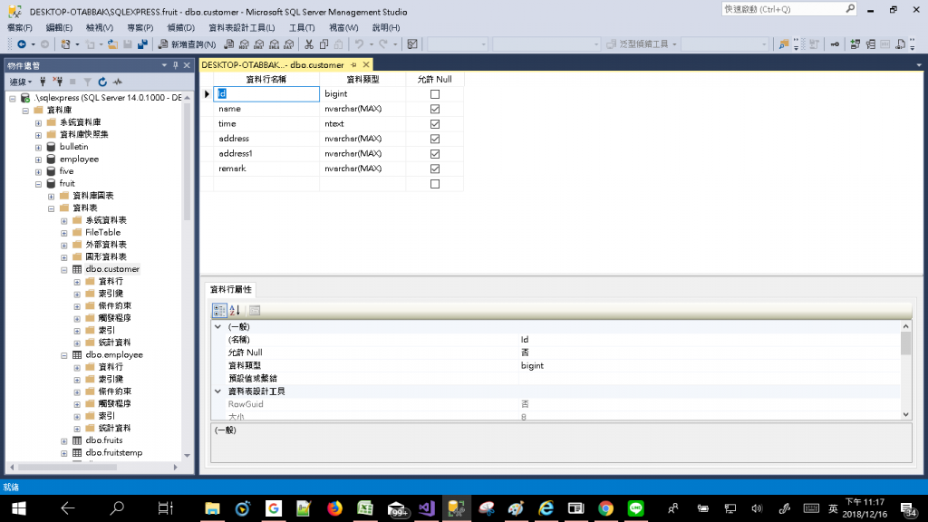Click the Relationships toolbar icon
Image resolution: width=928 pixels, height=522 pixels.
coord(855,44)
